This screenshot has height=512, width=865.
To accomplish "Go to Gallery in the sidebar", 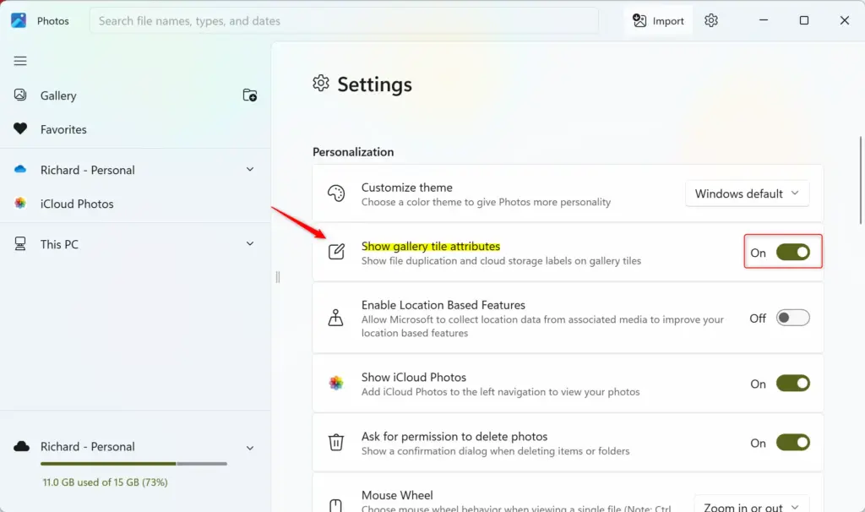I will 58,95.
